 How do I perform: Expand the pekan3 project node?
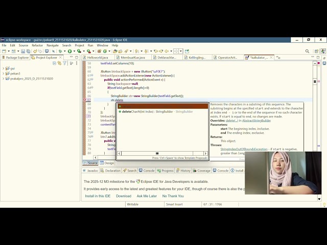(x=4, y=73)
